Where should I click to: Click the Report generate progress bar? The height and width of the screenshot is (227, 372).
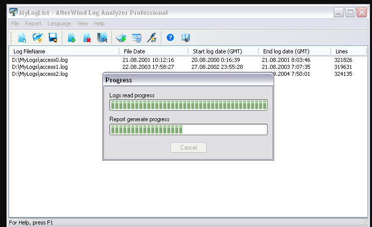(188, 129)
